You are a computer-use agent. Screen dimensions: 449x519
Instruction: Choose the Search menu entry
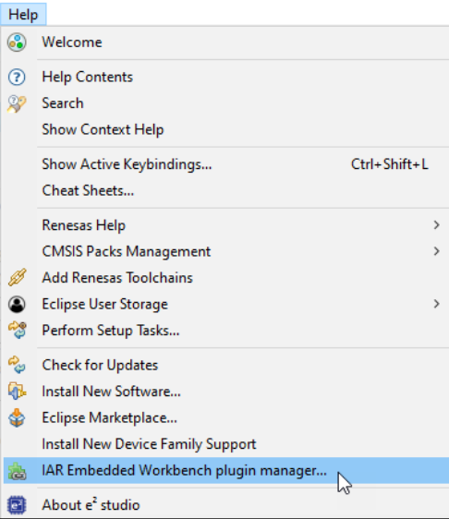(x=226, y=103)
